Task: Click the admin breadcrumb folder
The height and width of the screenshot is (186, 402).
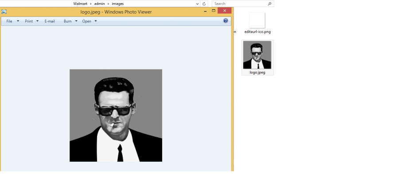Action: (x=99, y=4)
